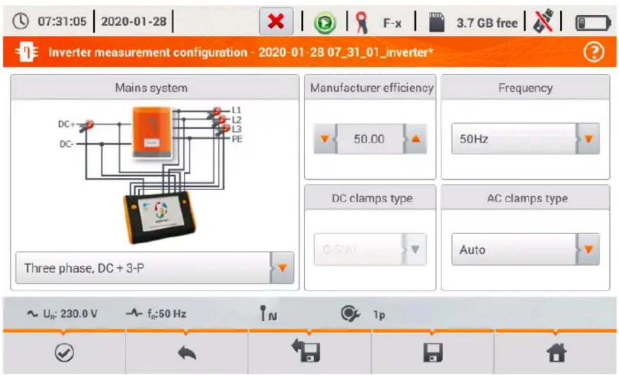
Task: Click the AC clamps type header
Action: pos(525,198)
